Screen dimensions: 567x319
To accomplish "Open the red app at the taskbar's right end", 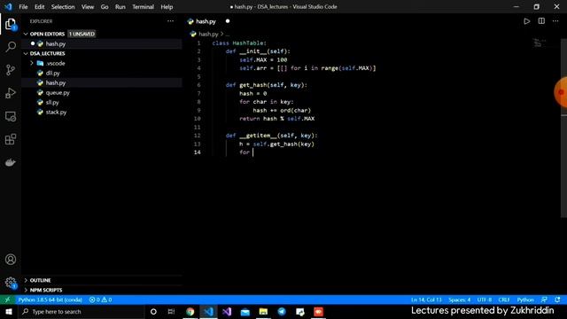I will (318, 311).
